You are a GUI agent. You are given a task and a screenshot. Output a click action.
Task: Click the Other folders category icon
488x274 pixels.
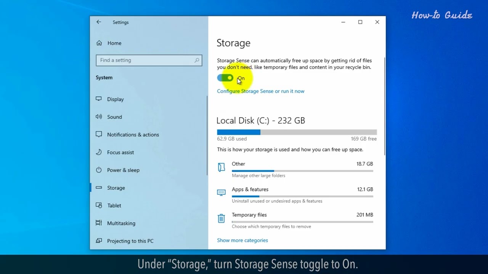click(x=221, y=167)
